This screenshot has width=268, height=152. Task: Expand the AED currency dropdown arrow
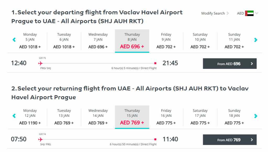point(257,13)
